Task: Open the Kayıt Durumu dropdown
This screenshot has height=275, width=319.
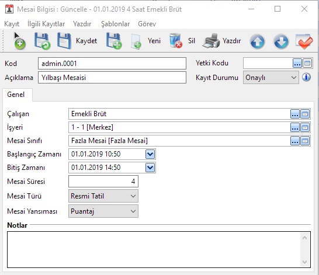Action: tap(271, 78)
